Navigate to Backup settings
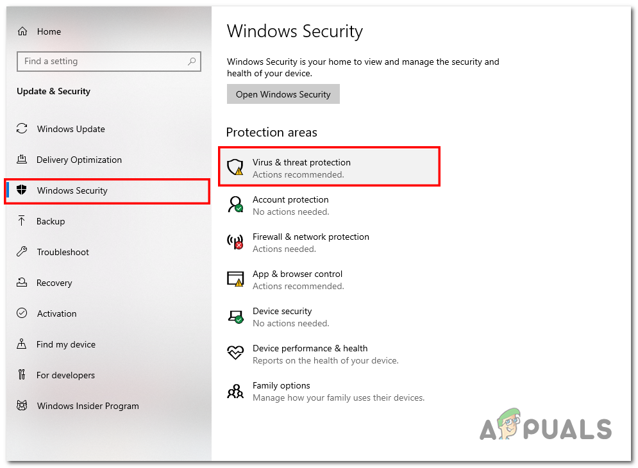This screenshot has height=468, width=638. tap(48, 221)
